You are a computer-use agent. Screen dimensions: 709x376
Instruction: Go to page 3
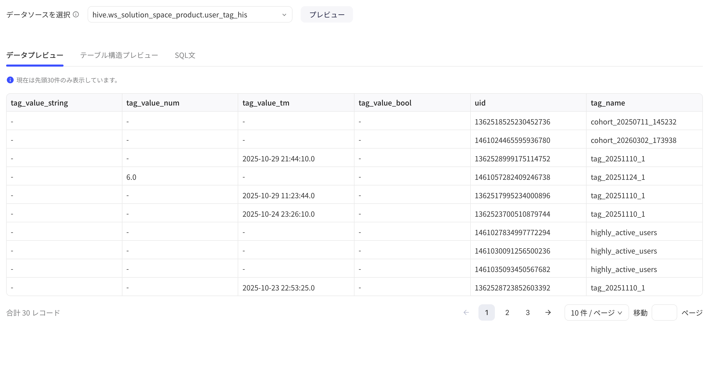(528, 312)
